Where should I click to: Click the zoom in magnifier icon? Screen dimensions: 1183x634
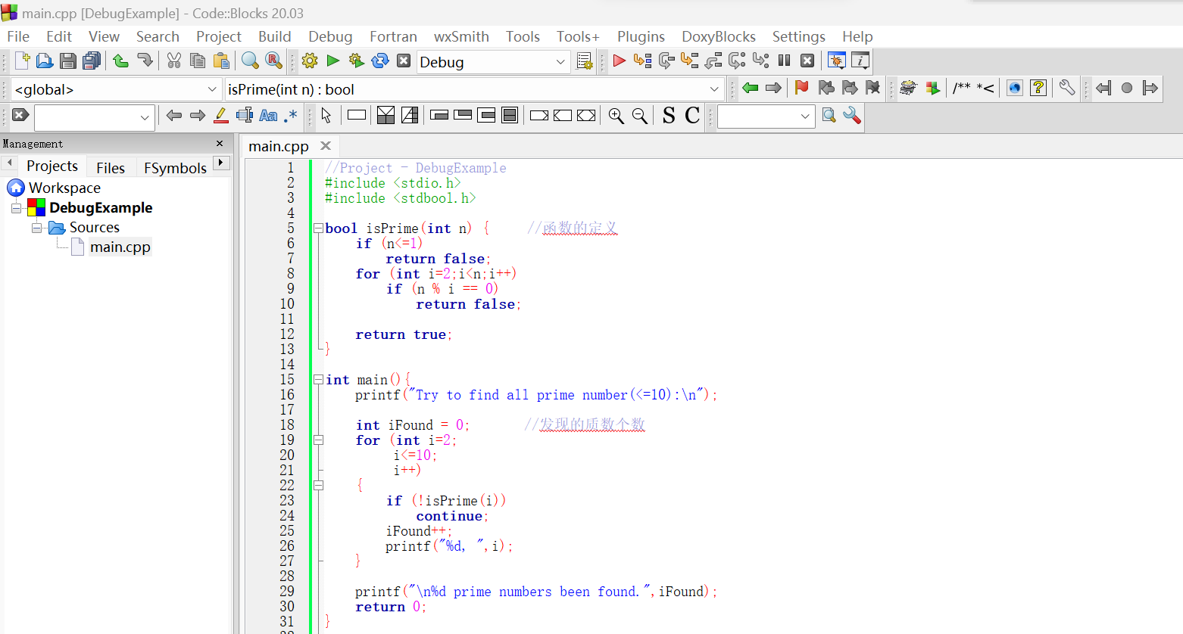[616, 116]
